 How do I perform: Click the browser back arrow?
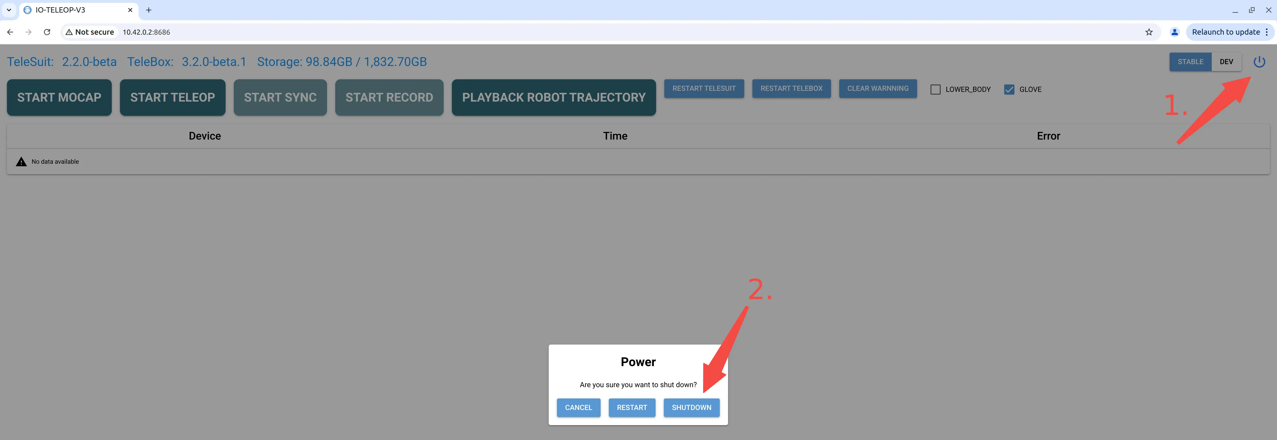click(x=11, y=32)
